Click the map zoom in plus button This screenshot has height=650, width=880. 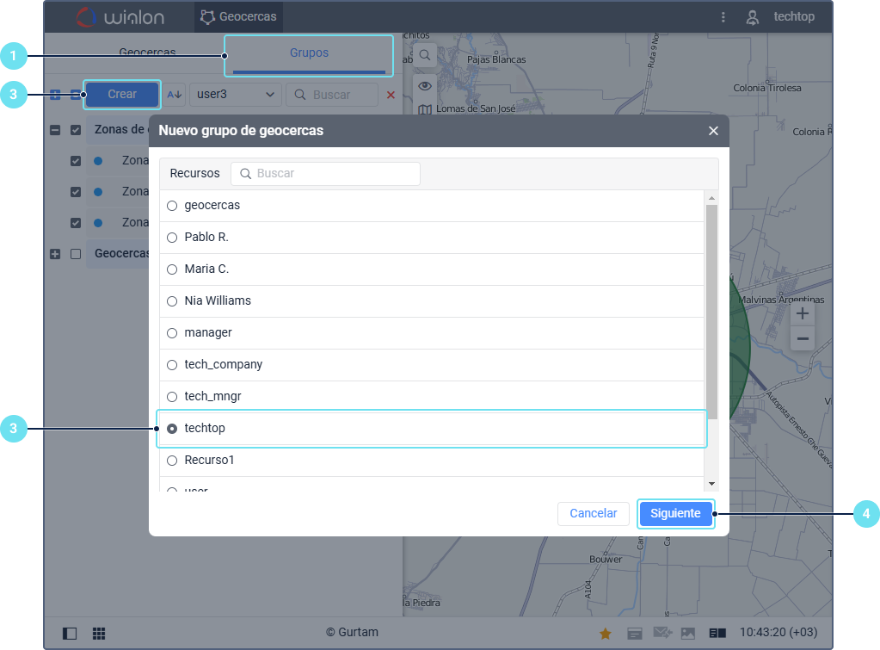click(x=802, y=313)
